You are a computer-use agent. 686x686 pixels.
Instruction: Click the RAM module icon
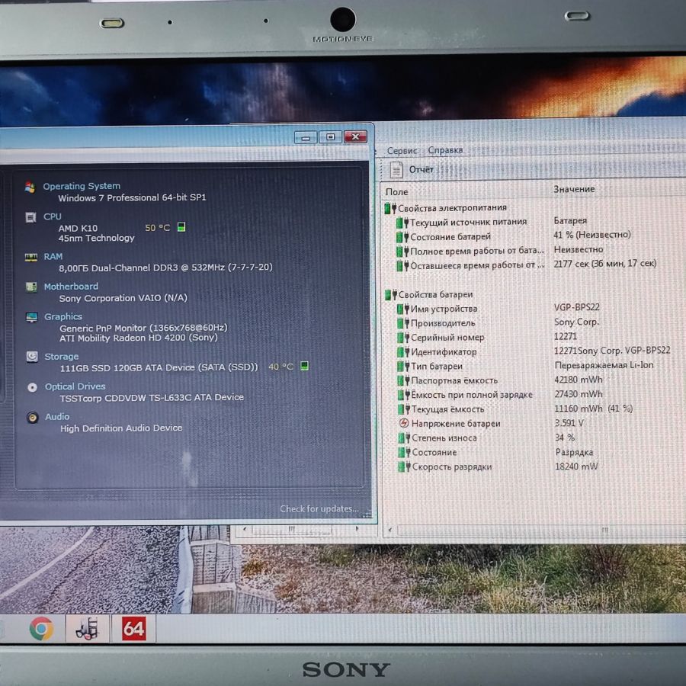(31, 258)
